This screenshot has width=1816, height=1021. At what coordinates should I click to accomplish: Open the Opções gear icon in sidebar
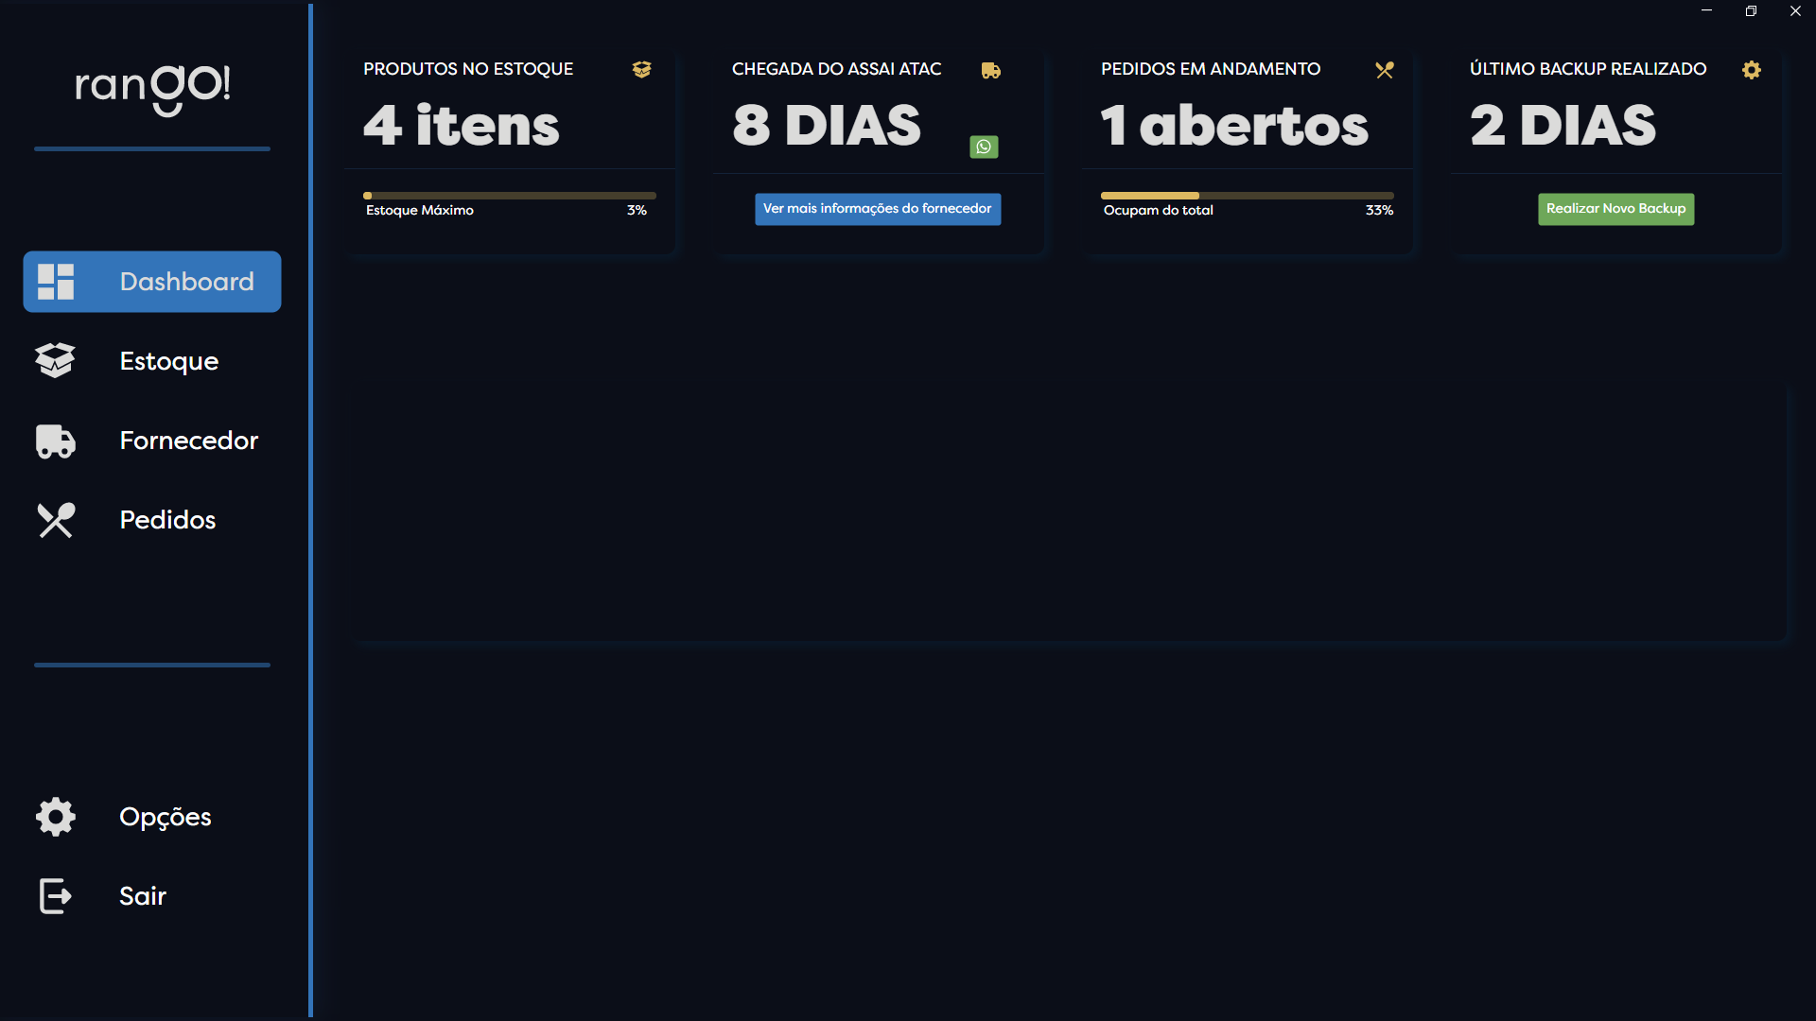click(55, 817)
